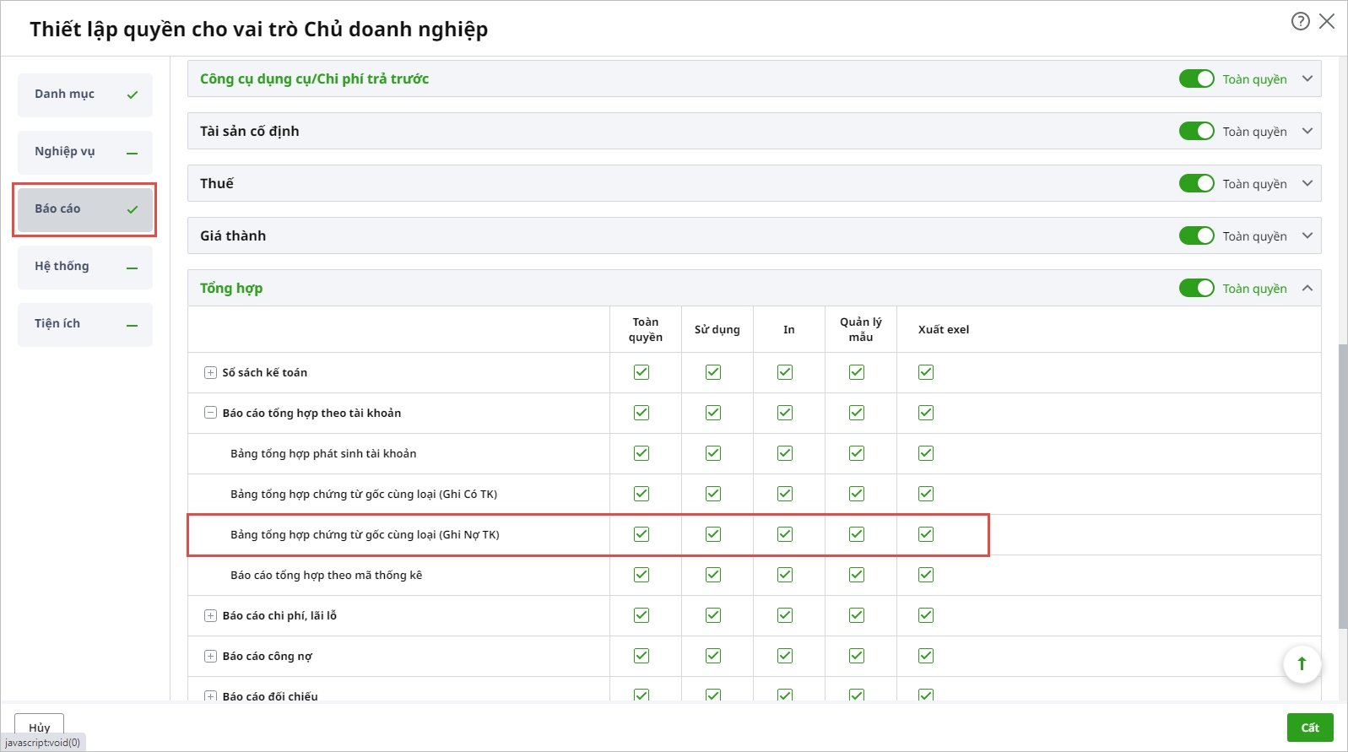Uncheck Xuất exel for Báo cáo công nợ
The width and height of the screenshot is (1348, 752).
pyautogui.click(x=926, y=656)
